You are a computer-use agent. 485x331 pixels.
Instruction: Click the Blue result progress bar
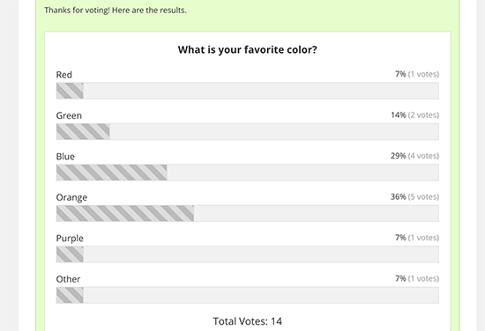248,173
